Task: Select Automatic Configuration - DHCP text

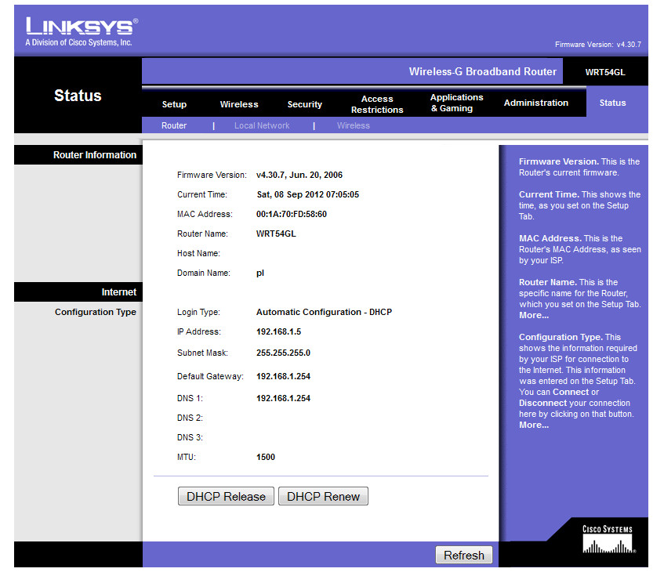Action: 324,312
